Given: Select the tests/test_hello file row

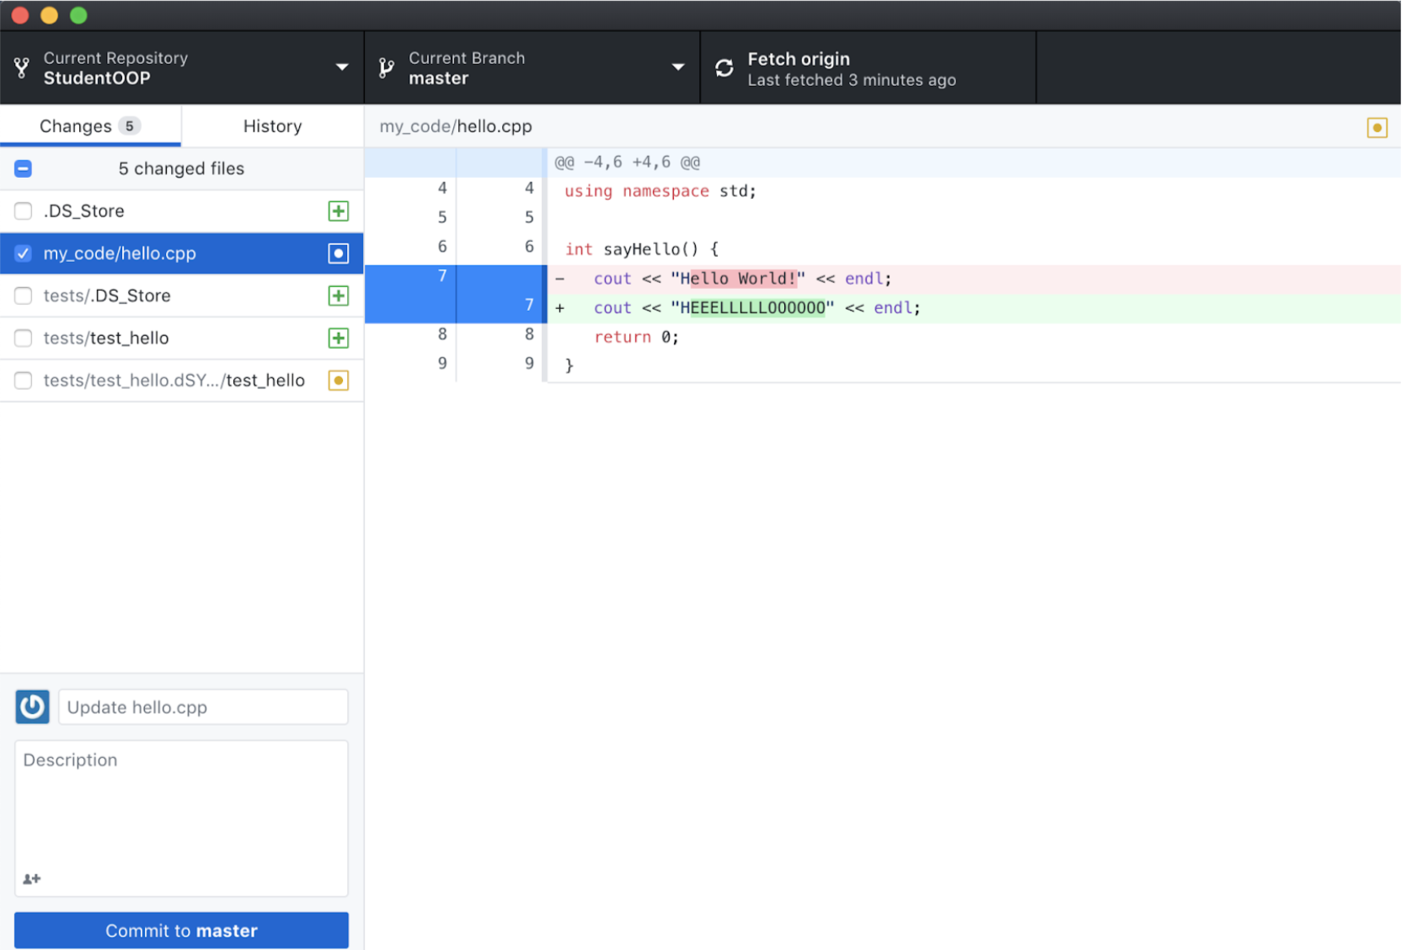Looking at the screenshot, I should coord(181,338).
